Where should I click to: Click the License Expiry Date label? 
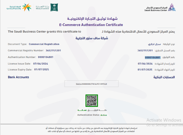20,70
